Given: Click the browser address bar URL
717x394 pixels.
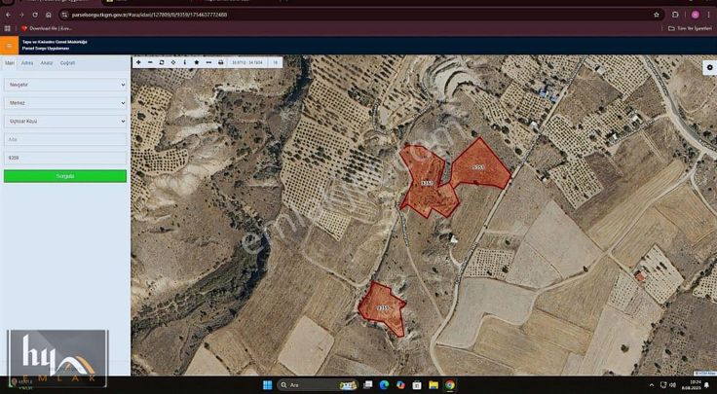Looking at the screenshot, I should point(149,15).
